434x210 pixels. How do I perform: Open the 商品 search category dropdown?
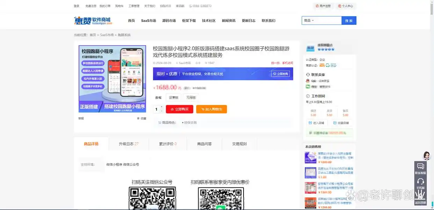tap(309, 21)
